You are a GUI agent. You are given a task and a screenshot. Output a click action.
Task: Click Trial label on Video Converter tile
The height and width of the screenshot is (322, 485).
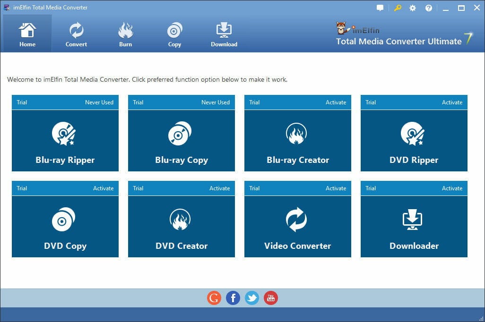tap(254, 188)
